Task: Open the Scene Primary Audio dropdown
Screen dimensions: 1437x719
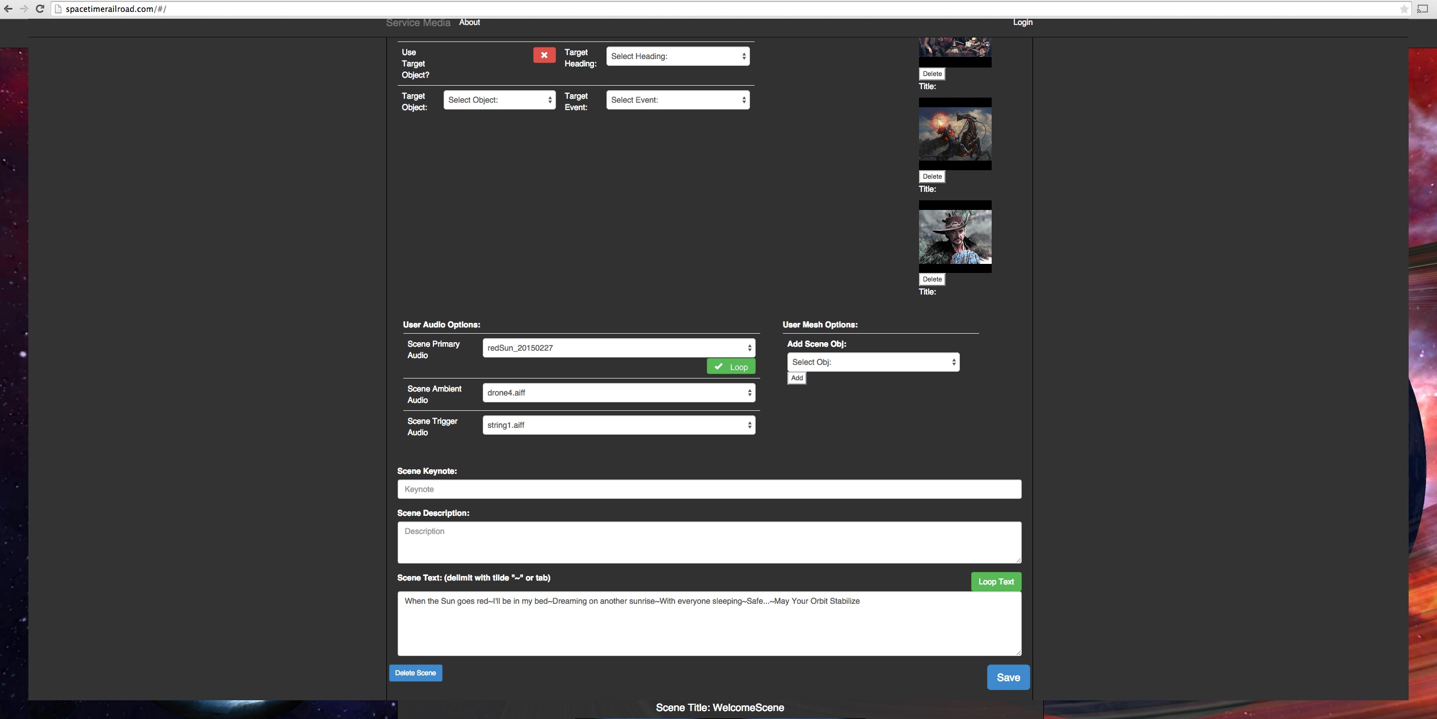Action: point(618,348)
